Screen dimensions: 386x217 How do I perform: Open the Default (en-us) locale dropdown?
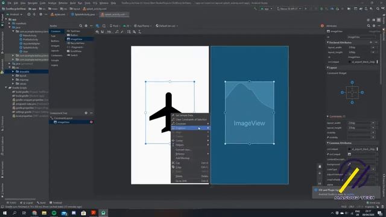[166, 26]
